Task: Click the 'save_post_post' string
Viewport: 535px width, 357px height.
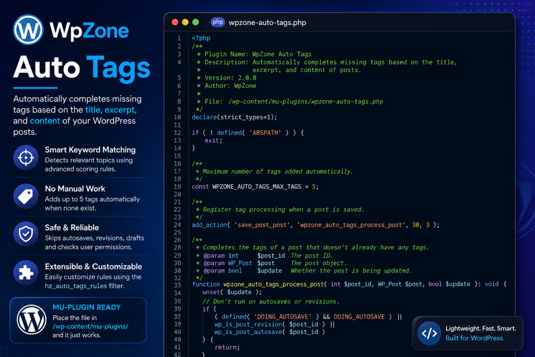Action: tap(262, 225)
